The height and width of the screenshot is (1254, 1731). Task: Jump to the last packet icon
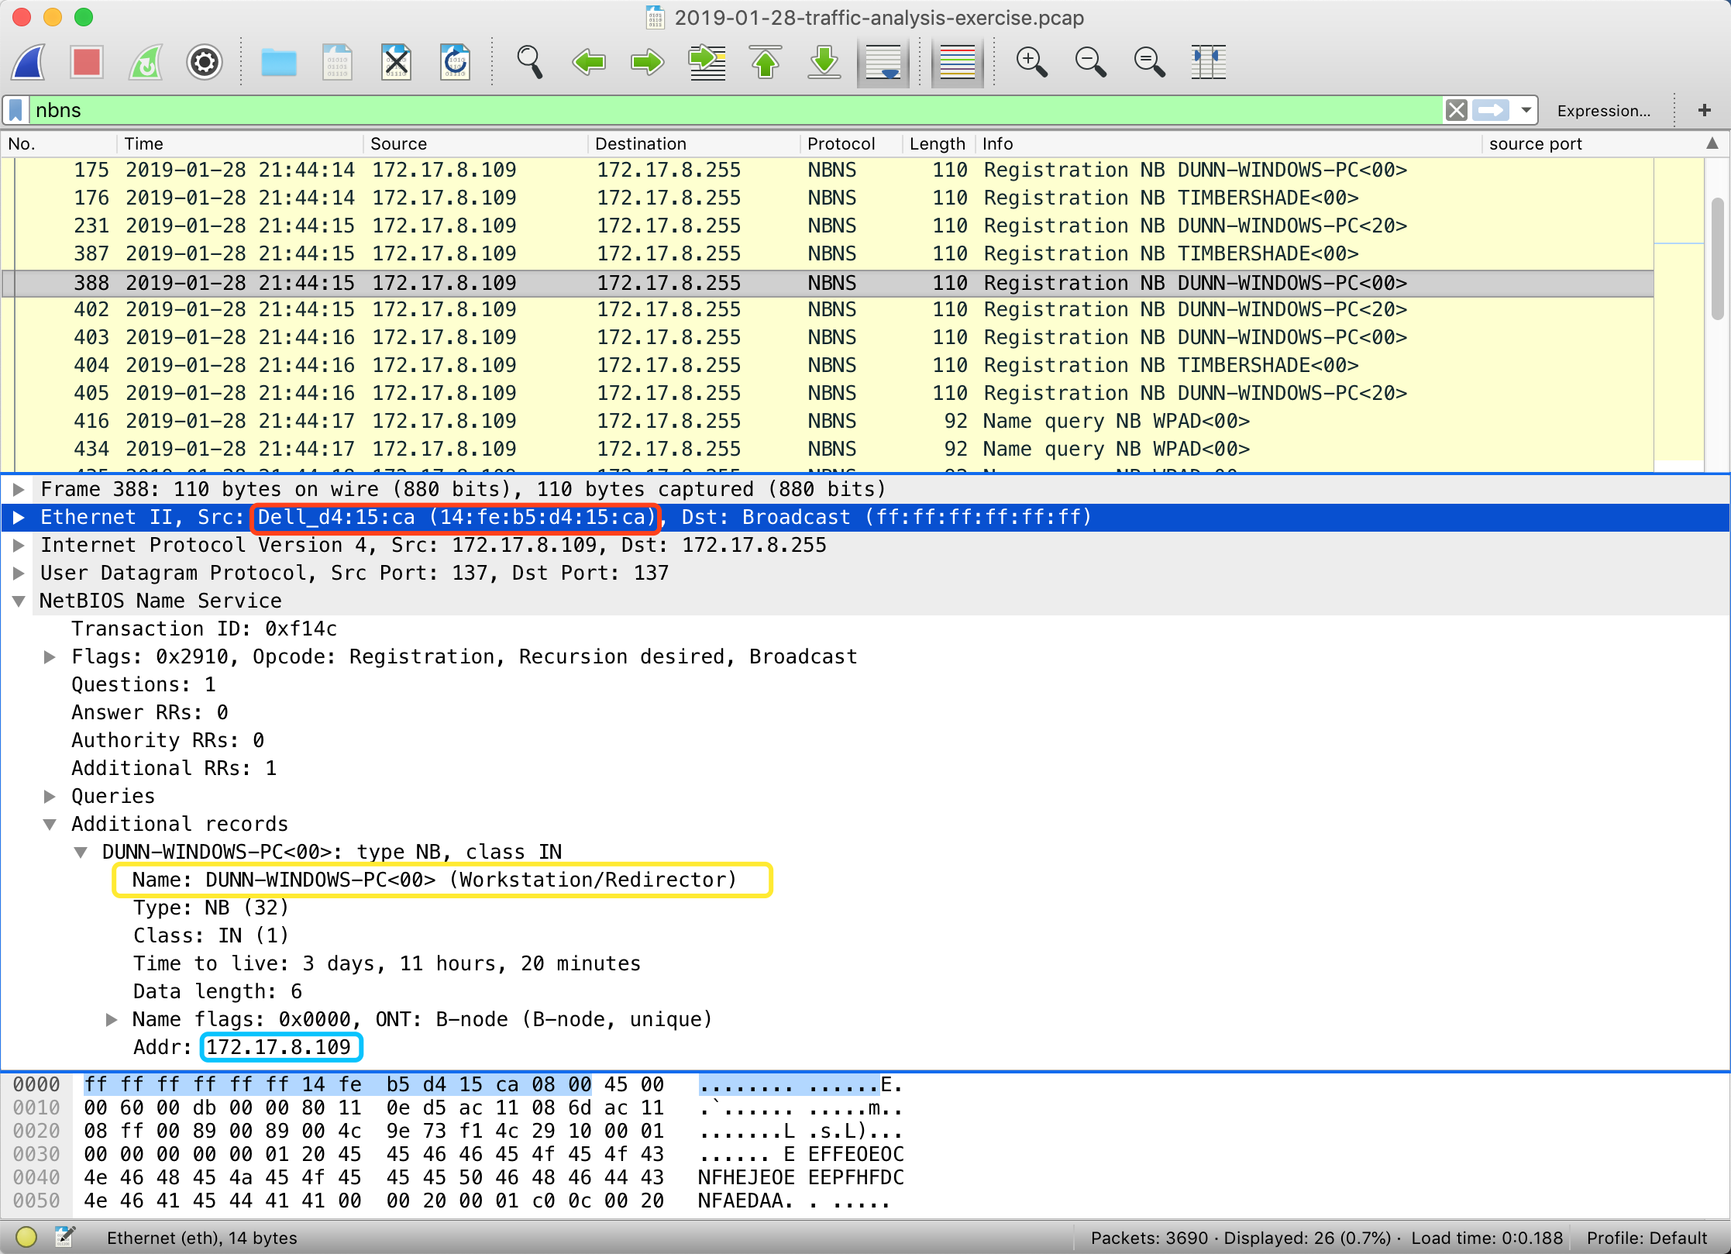pyautogui.click(x=824, y=62)
